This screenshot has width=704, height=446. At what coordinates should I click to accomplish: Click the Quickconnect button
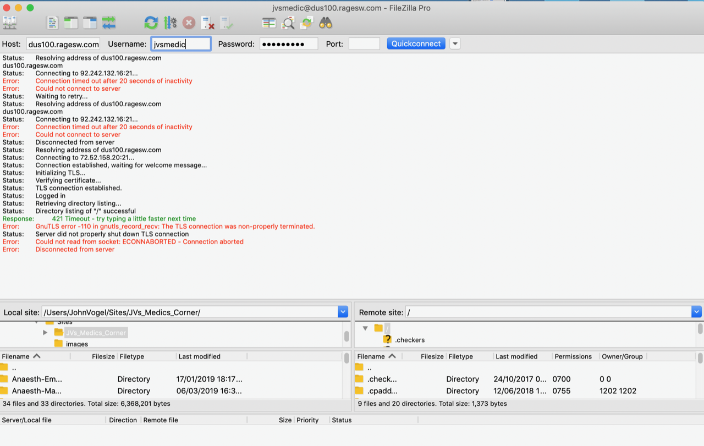tap(416, 43)
